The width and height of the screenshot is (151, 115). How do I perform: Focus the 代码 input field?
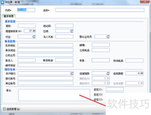pos(26,10)
